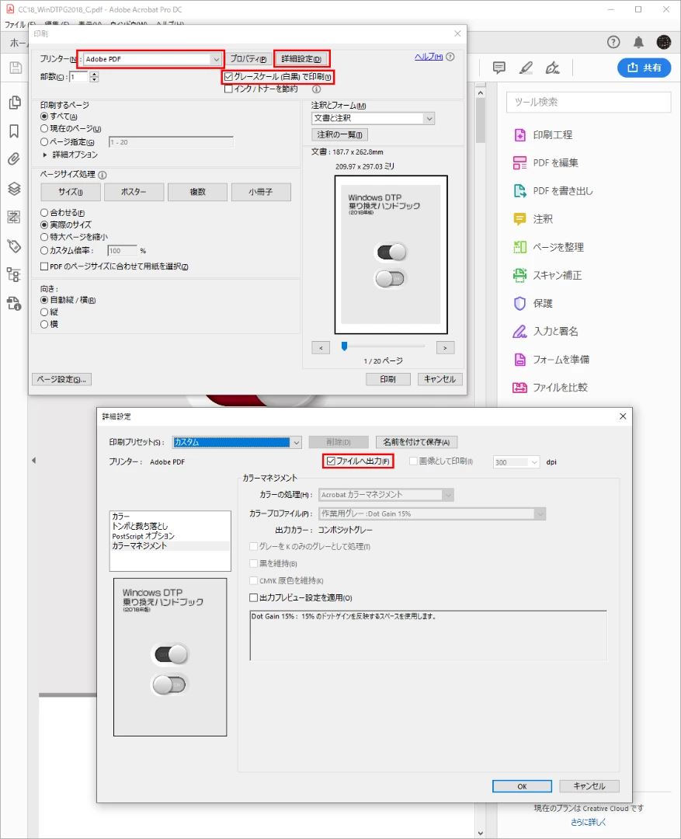Enable 出力プレビュー設定を適用 checkbox
Viewport: 681px width, 839px height.
[x=254, y=597]
